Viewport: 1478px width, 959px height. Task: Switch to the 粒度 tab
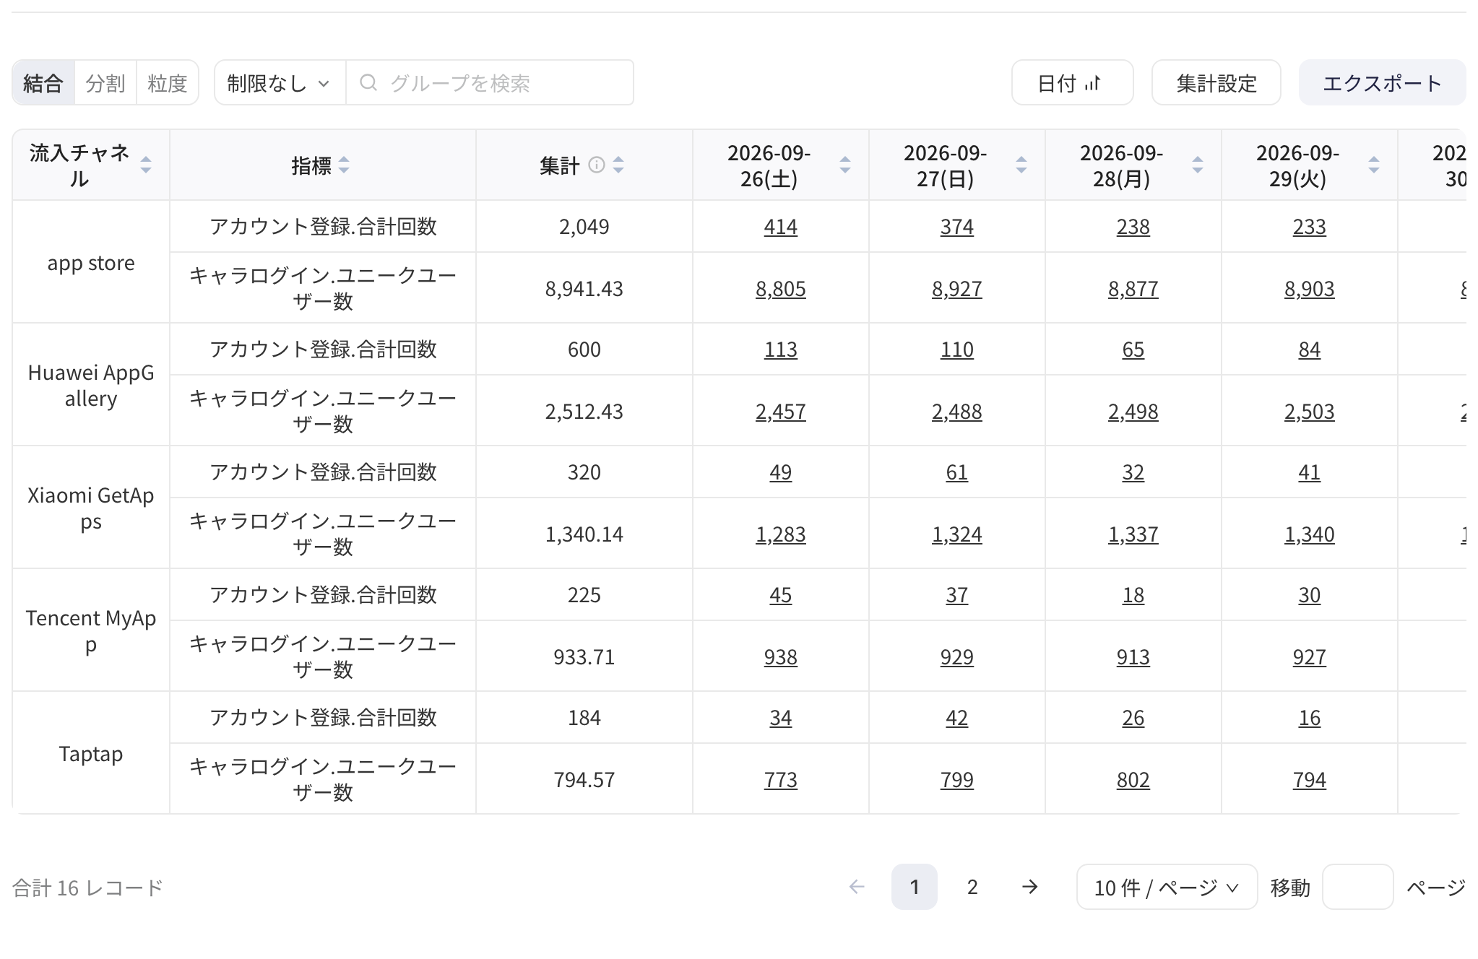click(168, 83)
